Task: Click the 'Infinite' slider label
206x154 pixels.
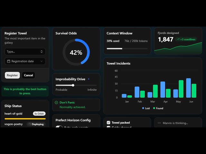Action: (x=92, y=90)
